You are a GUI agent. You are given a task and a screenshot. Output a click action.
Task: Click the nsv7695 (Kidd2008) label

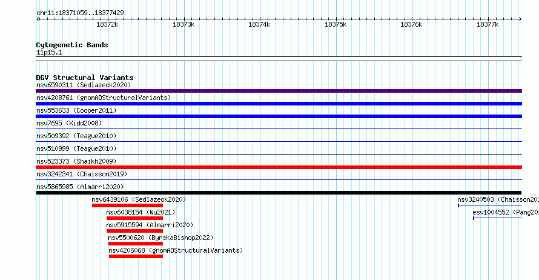[x=69, y=123]
